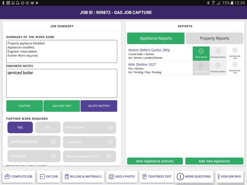
Task: Open VIEW JOB INFO label
Action: pos(231,176)
